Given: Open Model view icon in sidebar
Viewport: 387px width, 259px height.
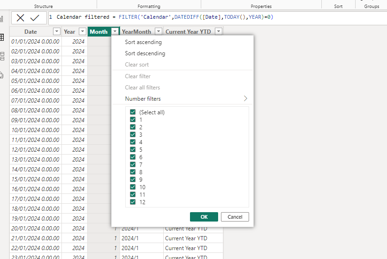Looking at the screenshot, I should tap(2, 56).
